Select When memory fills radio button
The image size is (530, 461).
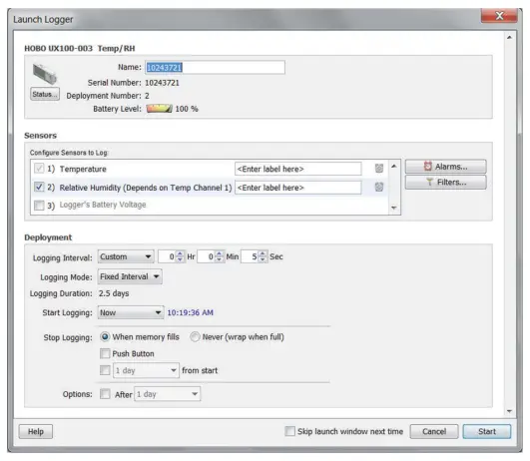[x=105, y=336]
